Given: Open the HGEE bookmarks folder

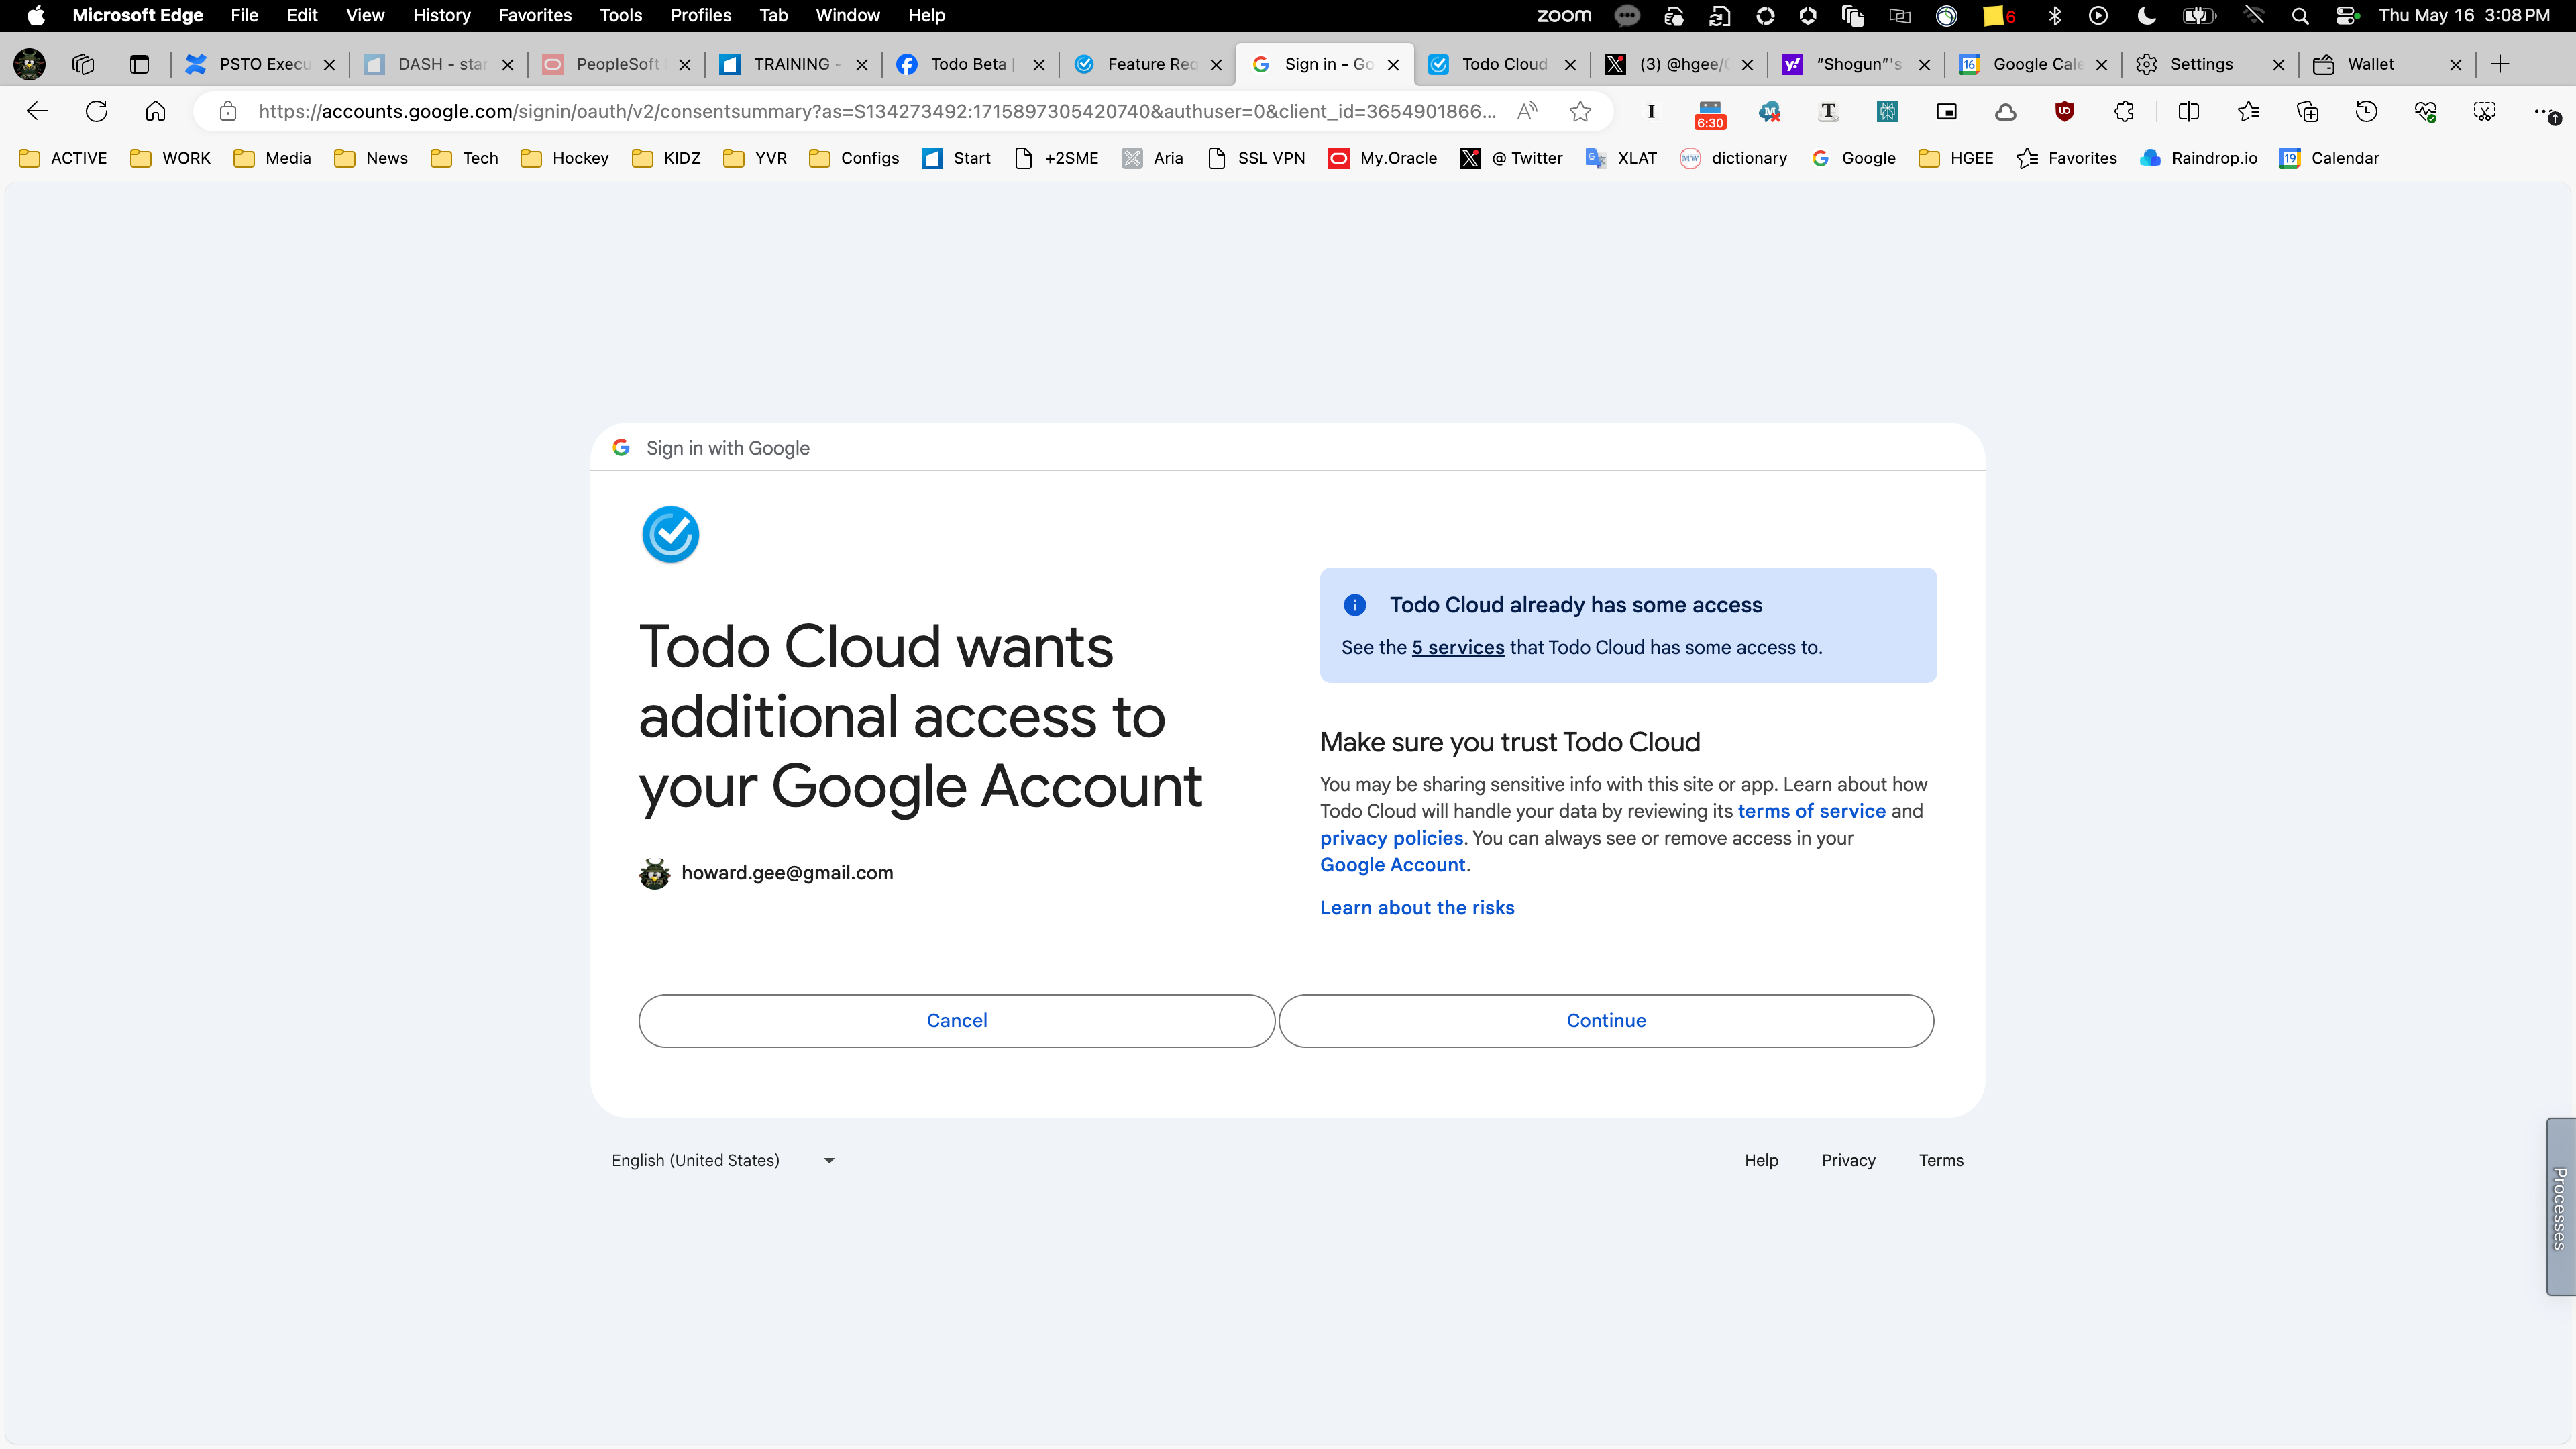Looking at the screenshot, I should pyautogui.click(x=1956, y=158).
